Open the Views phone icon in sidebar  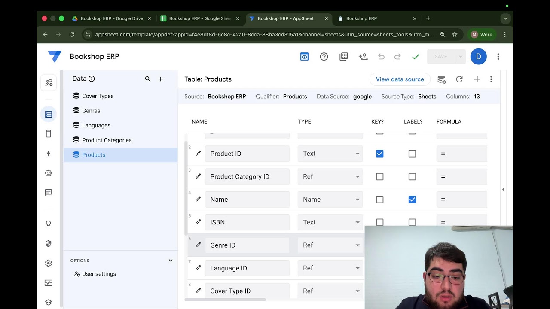click(x=49, y=134)
